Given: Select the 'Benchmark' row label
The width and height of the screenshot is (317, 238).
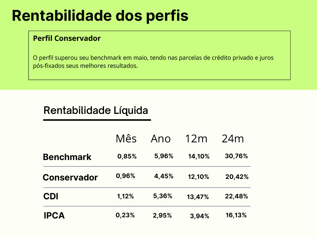Looking at the screenshot, I should click(x=67, y=157).
